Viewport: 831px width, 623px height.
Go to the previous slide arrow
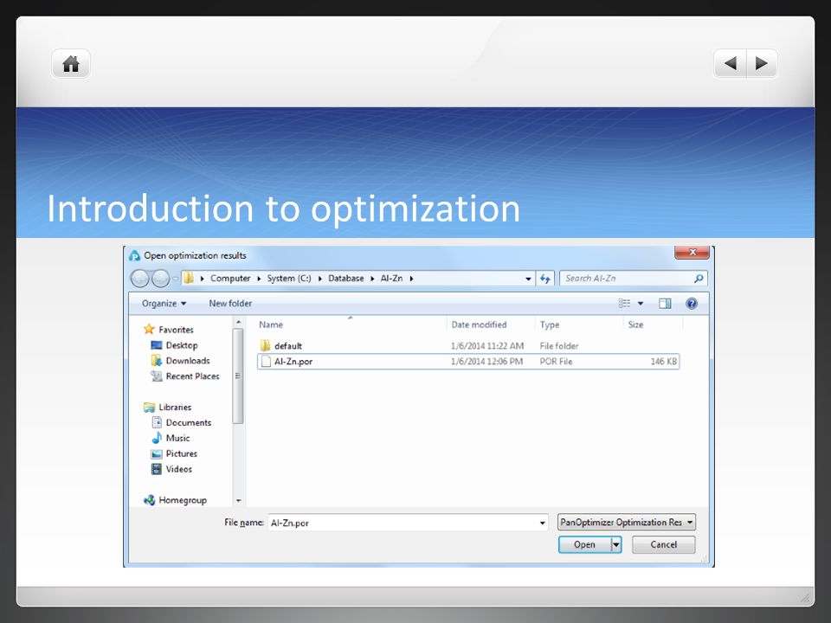point(730,63)
